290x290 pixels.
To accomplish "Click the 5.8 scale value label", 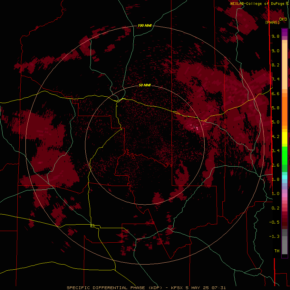I will click(275, 108).
